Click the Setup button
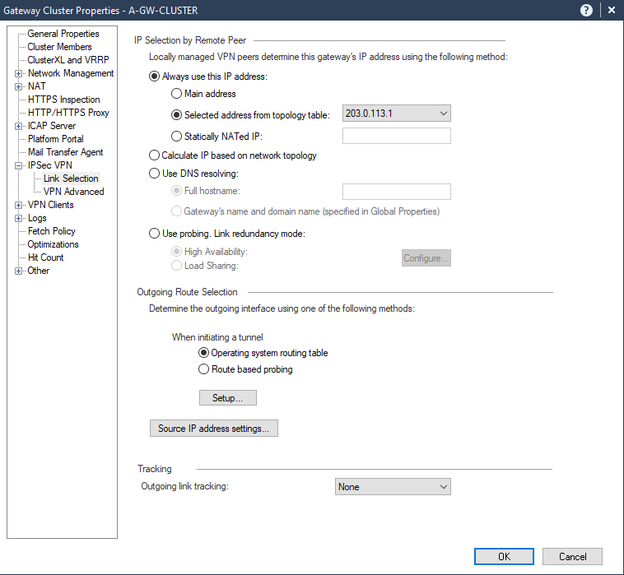This screenshot has height=575, width=624. [x=228, y=398]
